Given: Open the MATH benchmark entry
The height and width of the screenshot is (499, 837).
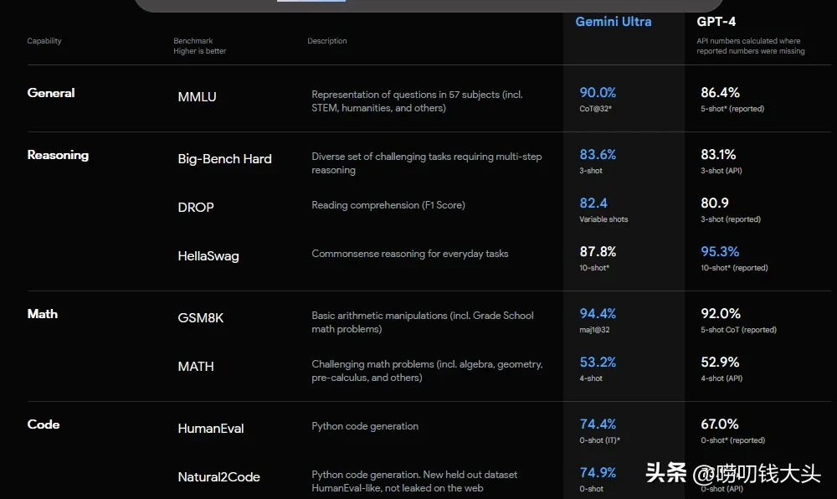Looking at the screenshot, I should [x=196, y=367].
